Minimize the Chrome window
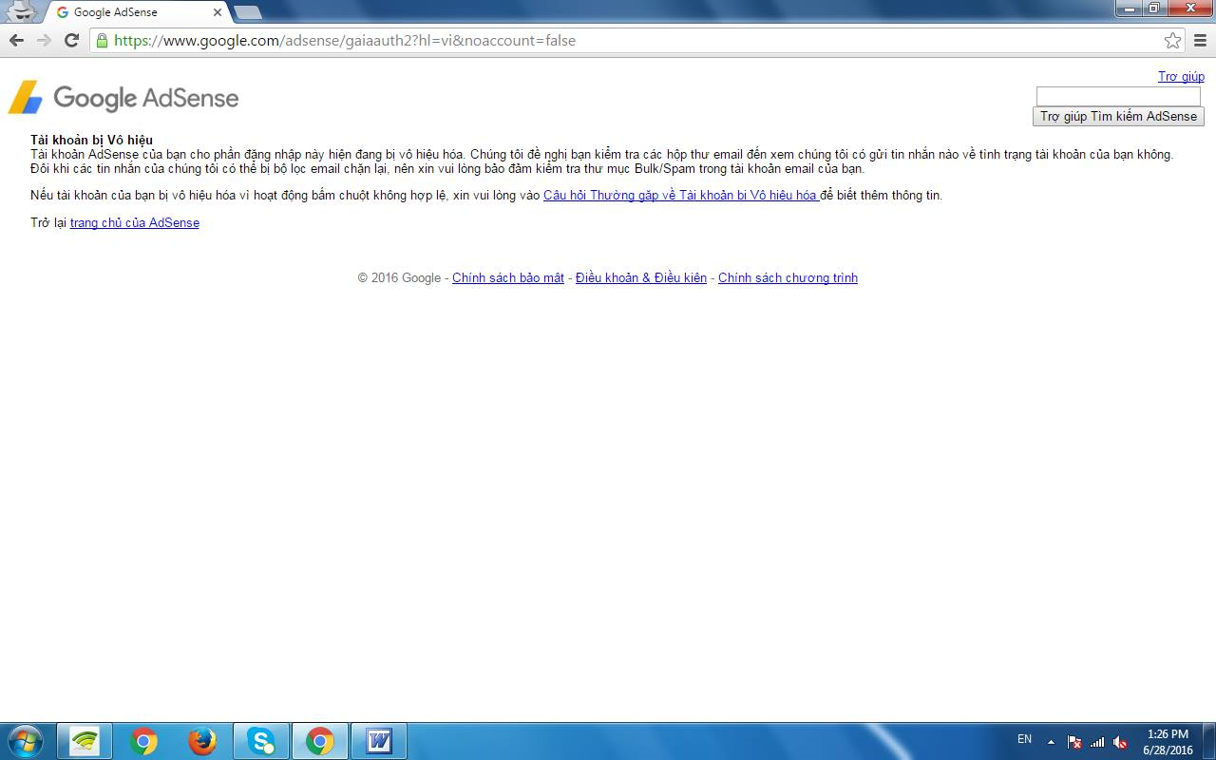The image size is (1216, 760). (1128, 9)
